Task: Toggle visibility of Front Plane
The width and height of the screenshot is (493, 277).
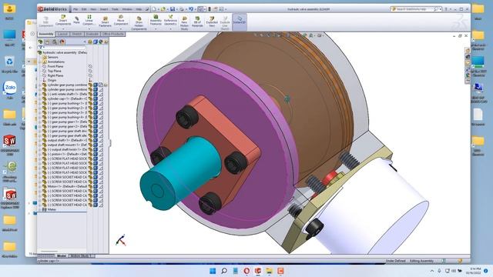Action: click(x=90, y=66)
